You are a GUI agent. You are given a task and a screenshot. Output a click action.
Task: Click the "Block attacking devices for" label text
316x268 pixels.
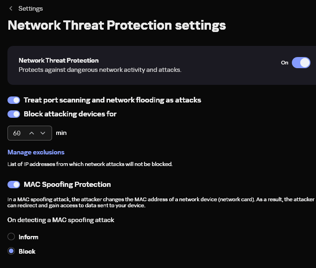(x=70, y=114)
